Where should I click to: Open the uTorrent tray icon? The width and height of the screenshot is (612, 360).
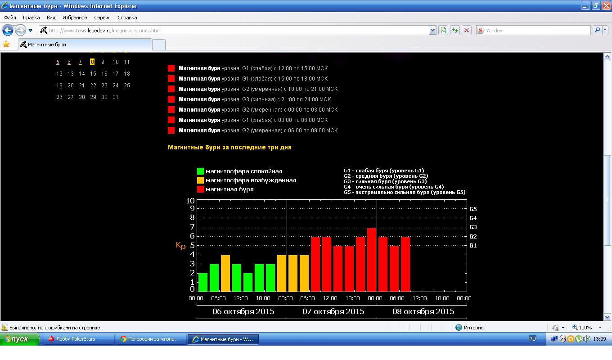coord(578,339)
